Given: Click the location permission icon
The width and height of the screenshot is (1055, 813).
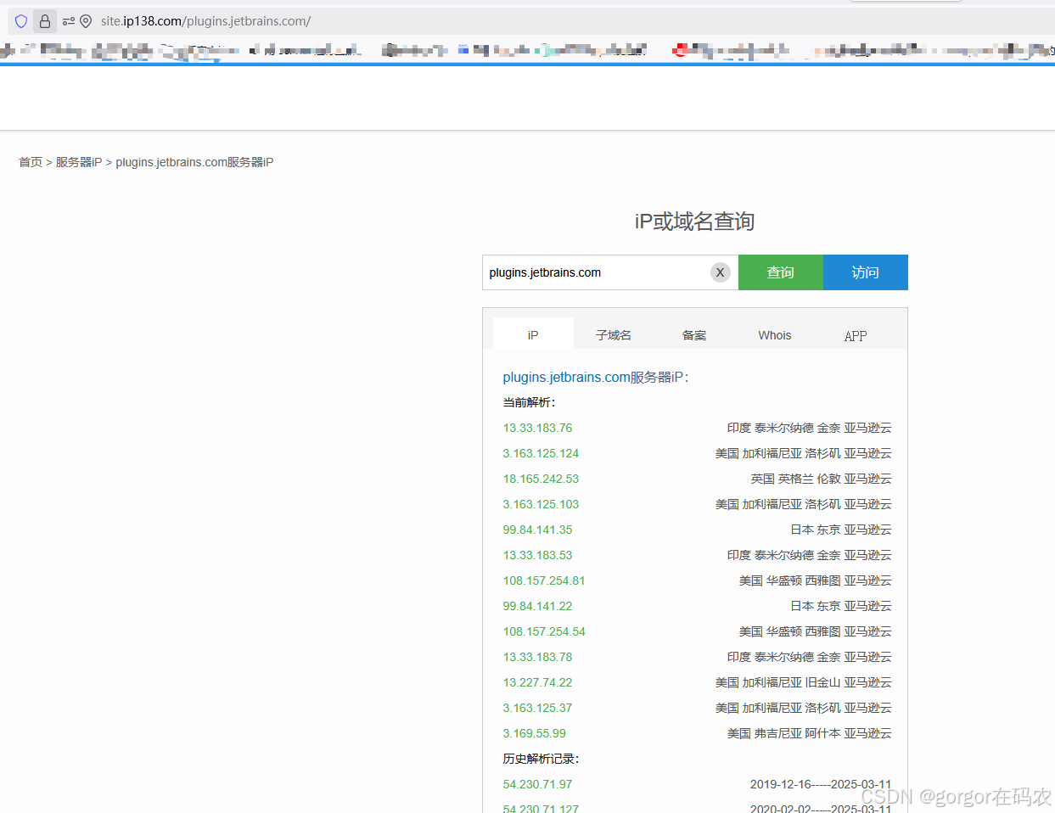Looking at the screenshot, I should (86, 21).
